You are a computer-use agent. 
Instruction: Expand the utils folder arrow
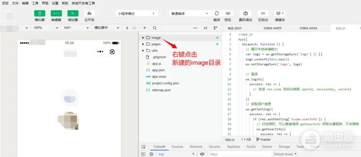tap(143, 50)
